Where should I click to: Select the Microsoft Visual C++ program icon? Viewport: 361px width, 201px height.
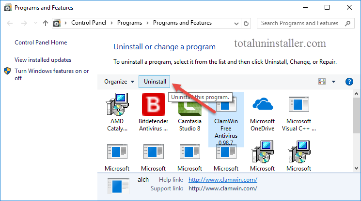[x=299, y=104]
